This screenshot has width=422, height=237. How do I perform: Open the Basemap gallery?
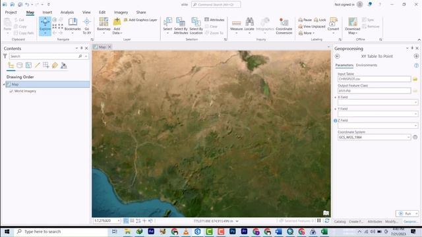coord(104,26)
